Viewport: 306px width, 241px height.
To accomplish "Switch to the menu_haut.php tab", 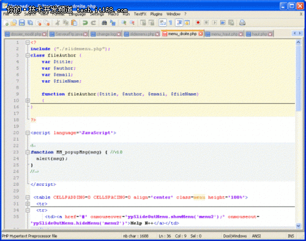I will (x=224, y=34).
